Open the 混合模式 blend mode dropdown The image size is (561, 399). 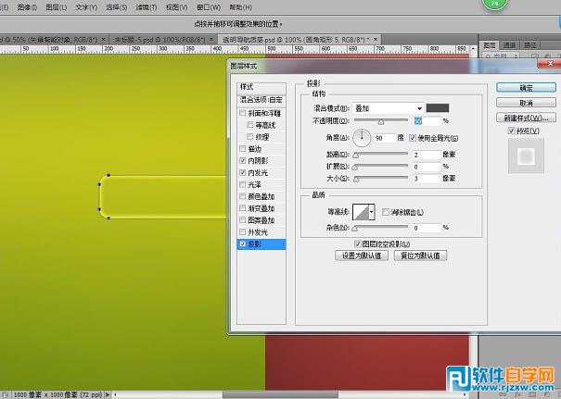tap(388, 108)
